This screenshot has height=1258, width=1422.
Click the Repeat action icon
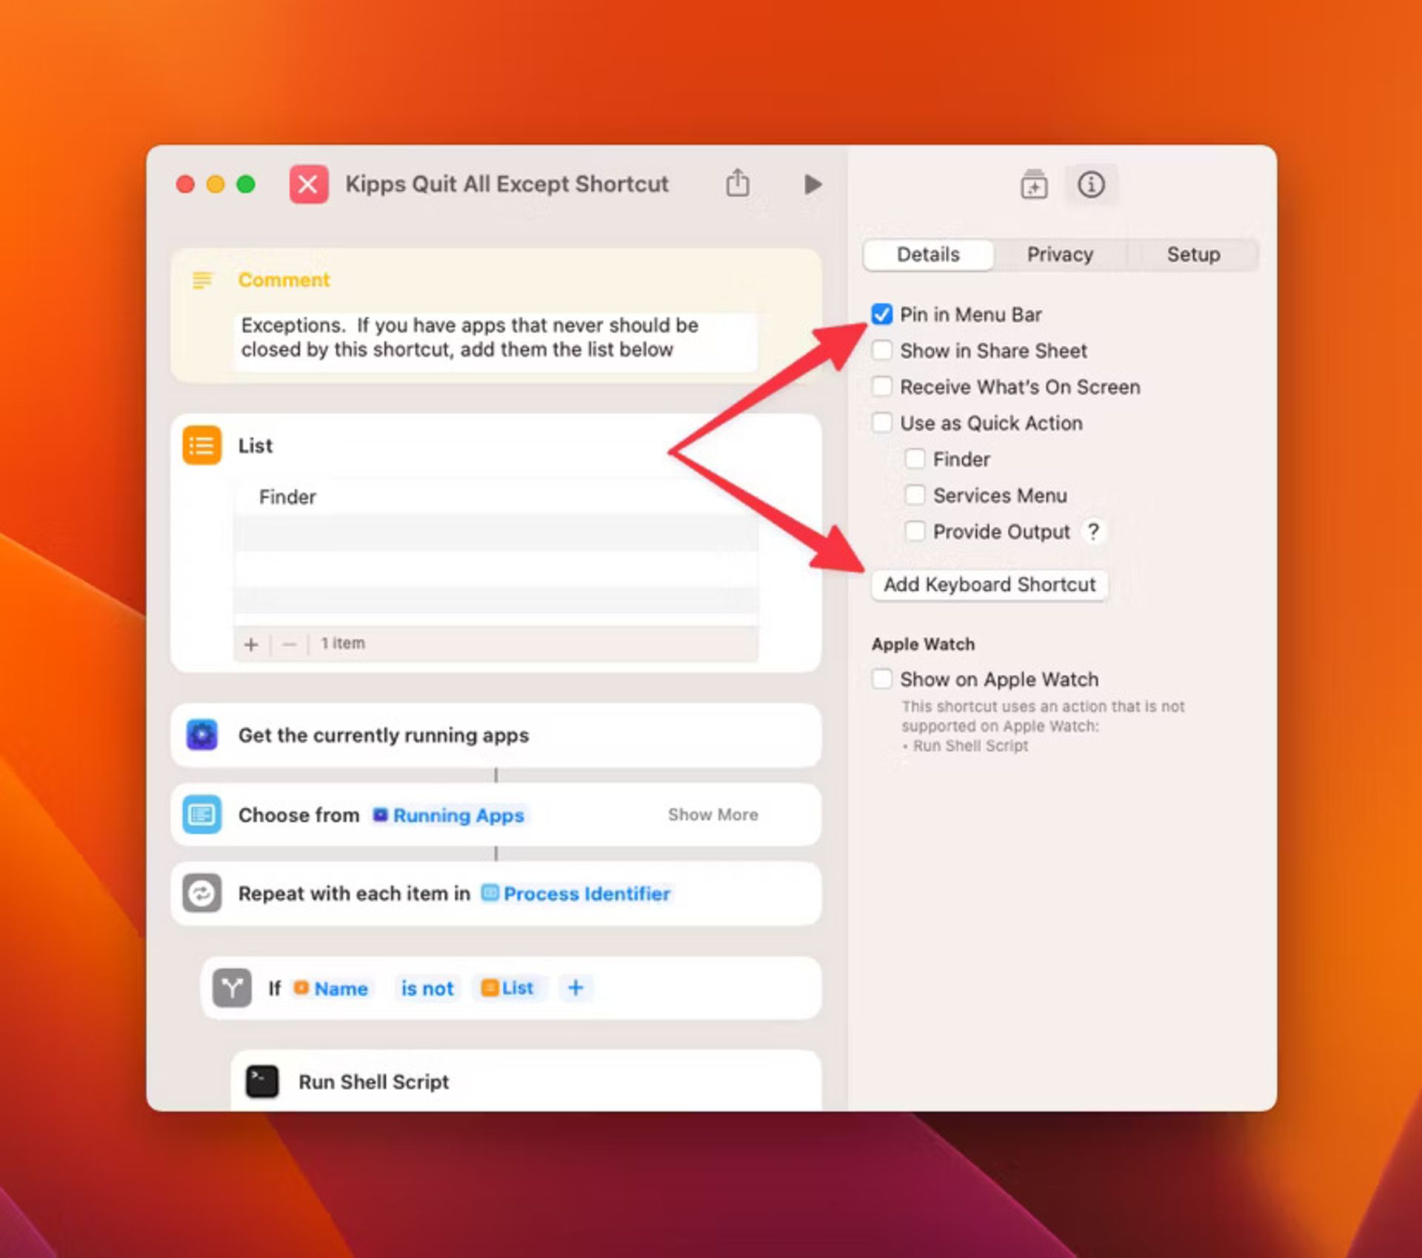tap(201, 894)
